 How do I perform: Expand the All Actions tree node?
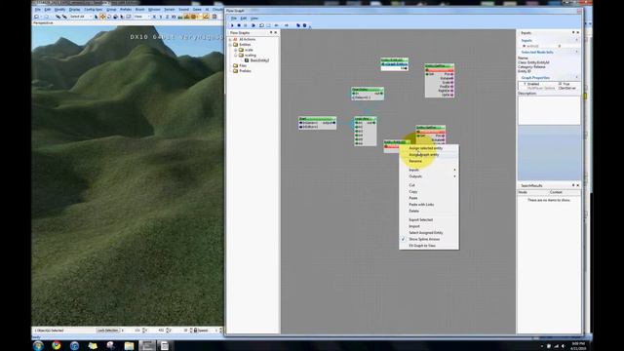(x=230, y=40)
